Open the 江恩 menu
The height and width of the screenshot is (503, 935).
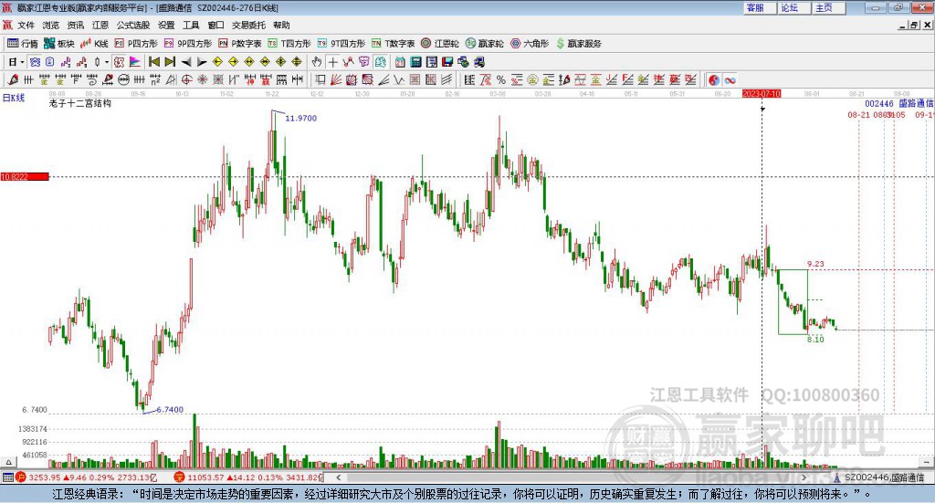pos(100,25)
